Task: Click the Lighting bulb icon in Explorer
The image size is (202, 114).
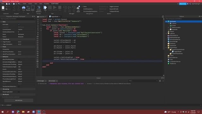Action: point(169,34)
